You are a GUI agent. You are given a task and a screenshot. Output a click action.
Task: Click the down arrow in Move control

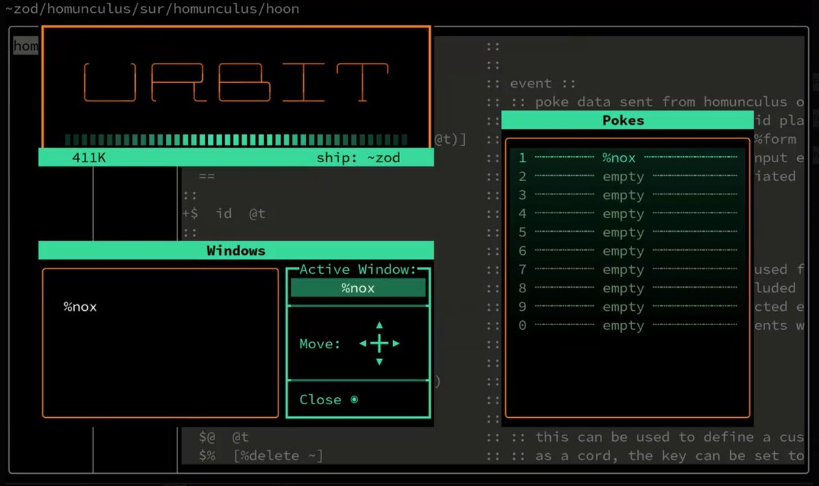pyautogui.click(x=379, y=361)
